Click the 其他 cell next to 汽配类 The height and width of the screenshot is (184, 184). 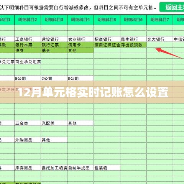pos(80,123)
